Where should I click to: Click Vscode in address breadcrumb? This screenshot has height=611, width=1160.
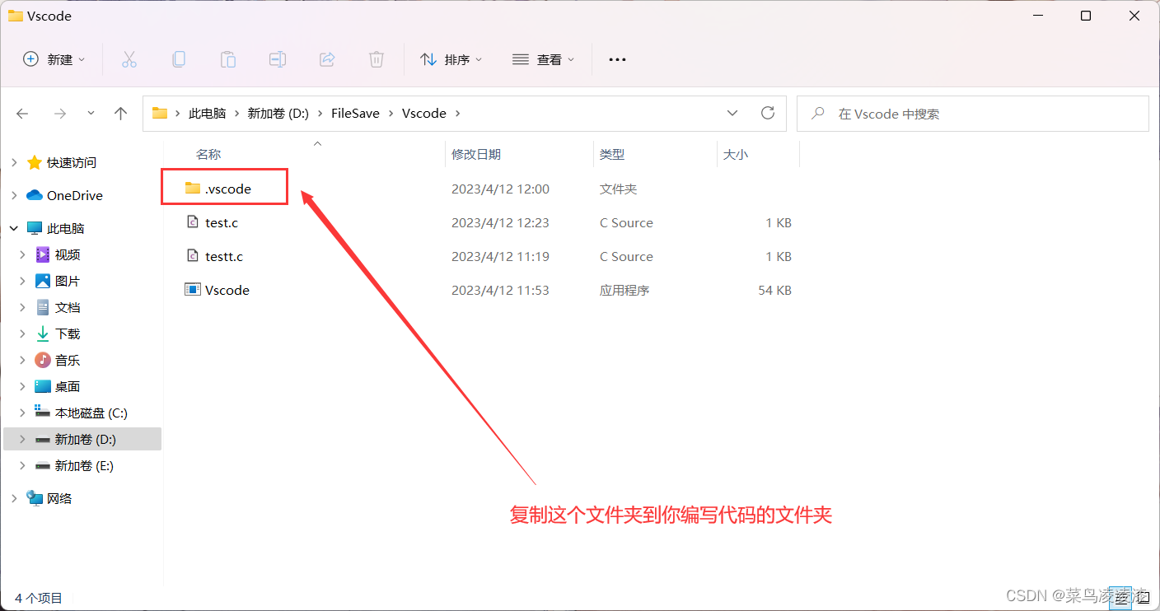(x=423, y=114)
